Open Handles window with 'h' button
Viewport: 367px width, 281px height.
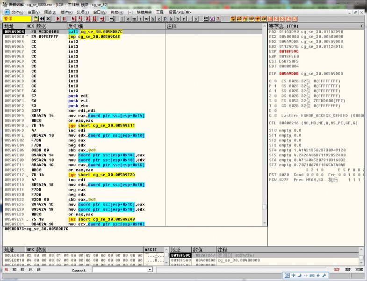[152, 19]
